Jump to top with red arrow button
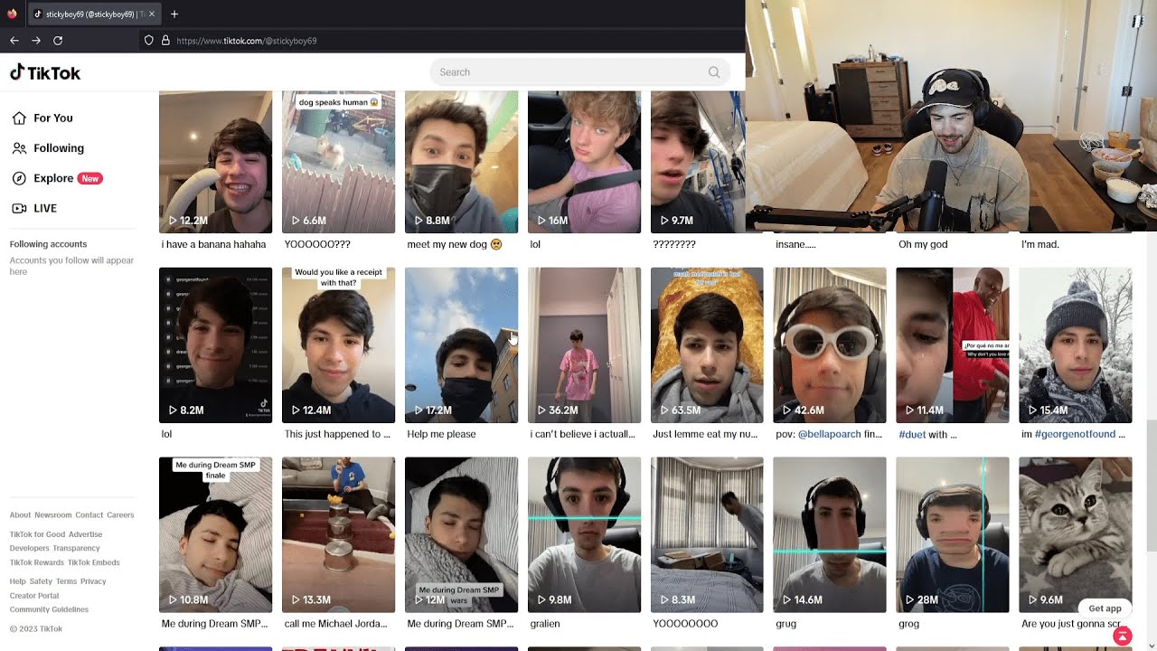The height and width of the screenshot is (651, 1157). [x=1123, y=637]
